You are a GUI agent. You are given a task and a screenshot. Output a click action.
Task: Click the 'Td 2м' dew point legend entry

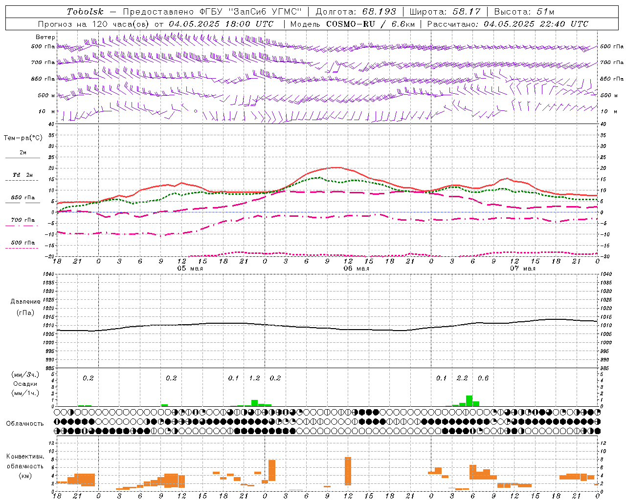coord(23,175)
